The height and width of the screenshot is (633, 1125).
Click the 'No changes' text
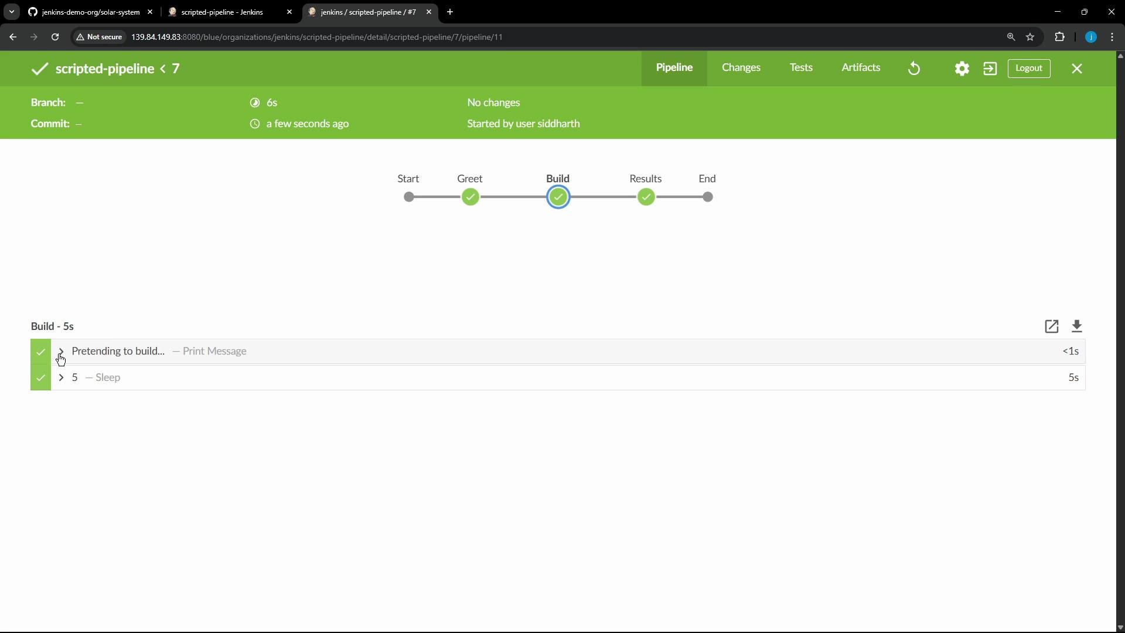493,103
